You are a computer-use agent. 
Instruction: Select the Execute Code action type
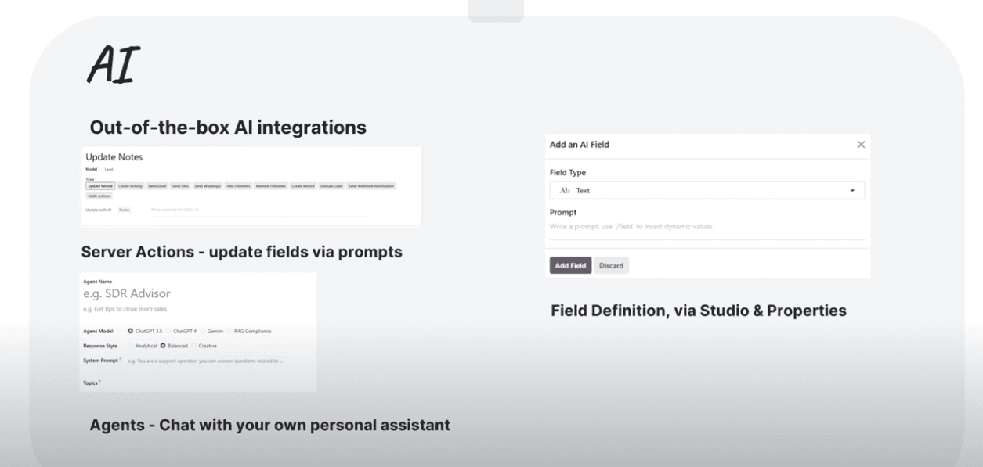331,186
